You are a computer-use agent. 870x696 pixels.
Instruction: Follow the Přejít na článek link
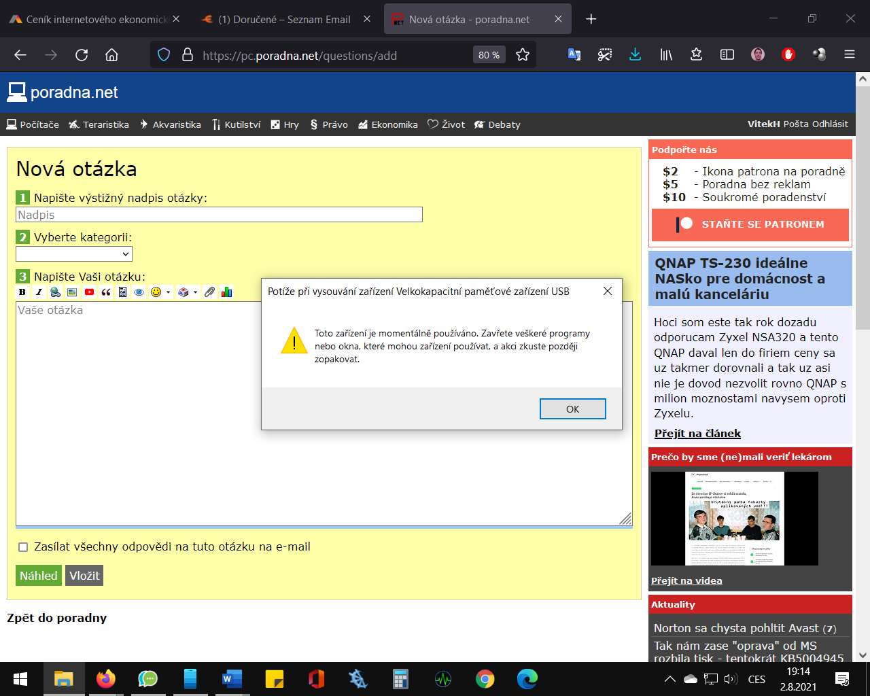click(697, 434)
